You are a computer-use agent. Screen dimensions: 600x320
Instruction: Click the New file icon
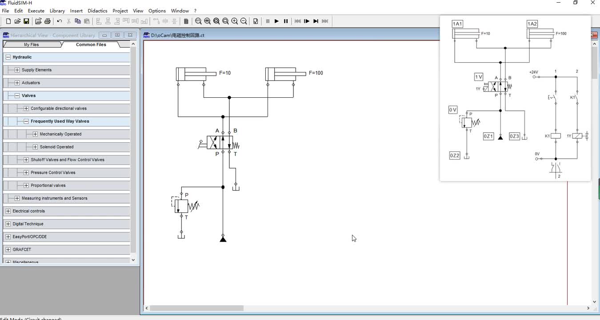8,21
